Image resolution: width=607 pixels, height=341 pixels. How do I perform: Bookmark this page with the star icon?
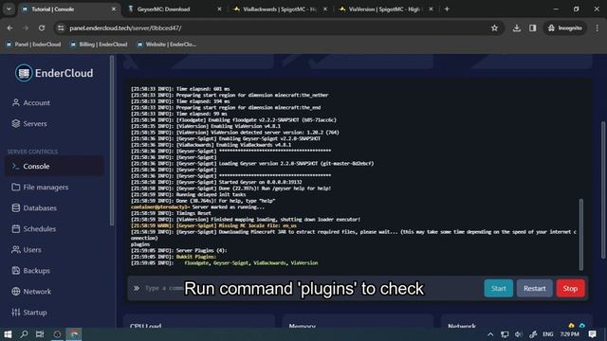494,27
